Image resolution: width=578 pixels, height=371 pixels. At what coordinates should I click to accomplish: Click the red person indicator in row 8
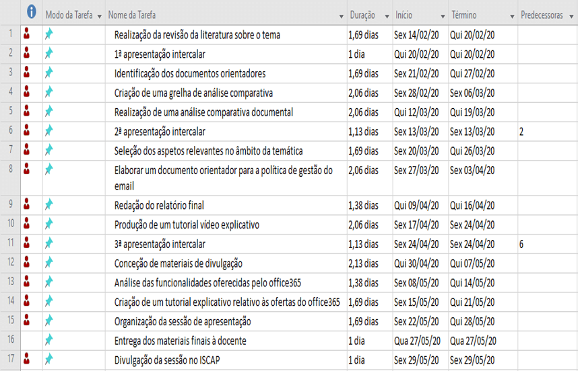pos(27,169)
